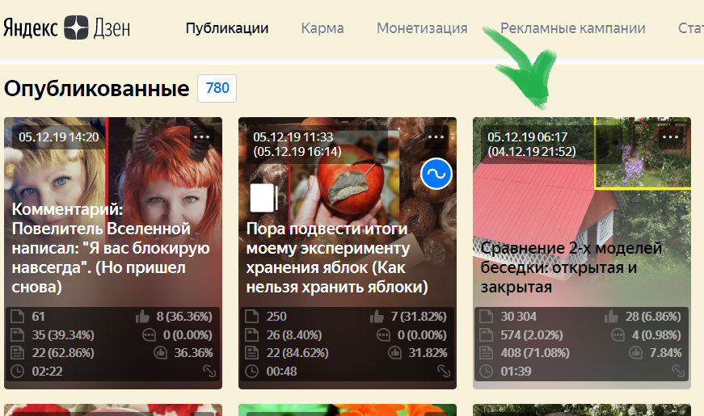Click thumbs-up likes icon on gazebo card
This screenshot has height=416, width=704.
click(x=611, y=317)
